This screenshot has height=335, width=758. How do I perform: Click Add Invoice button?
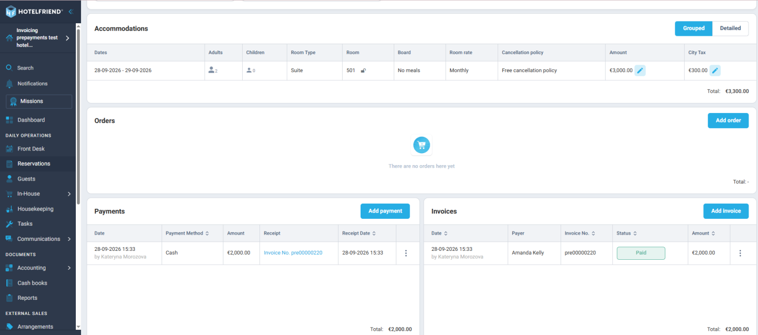(726, 211)
